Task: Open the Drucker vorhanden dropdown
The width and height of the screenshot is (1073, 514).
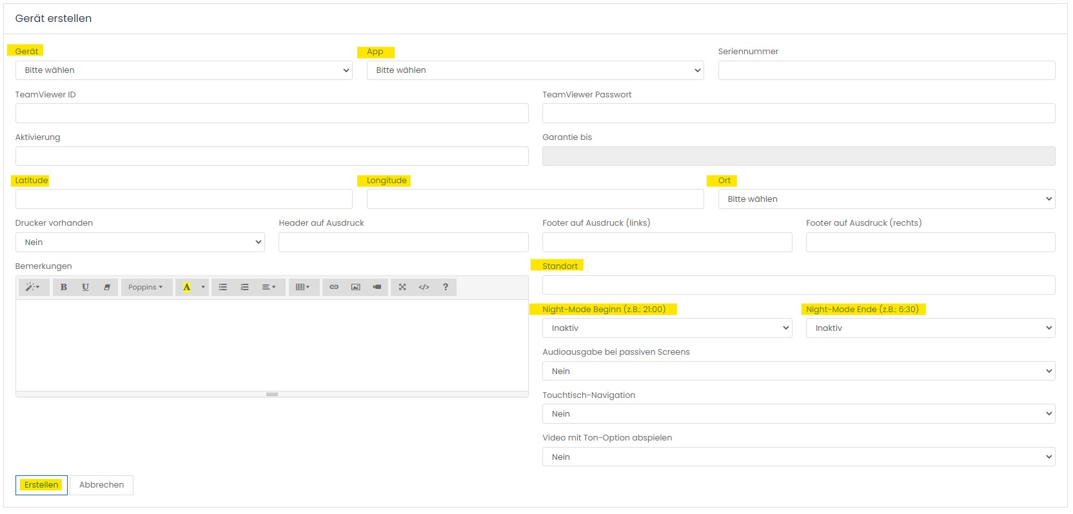Action: point(140,242)
